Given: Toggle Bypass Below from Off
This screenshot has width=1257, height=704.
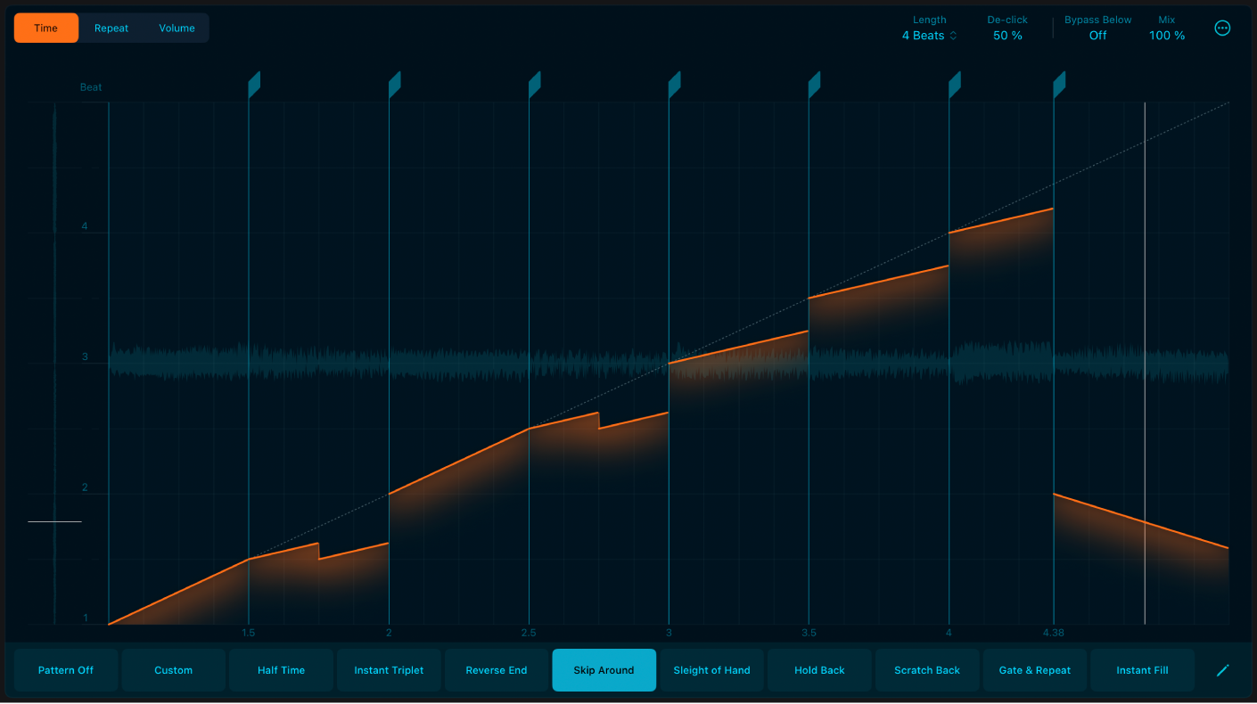Looking at the screenshot, I should [1097, 35].
